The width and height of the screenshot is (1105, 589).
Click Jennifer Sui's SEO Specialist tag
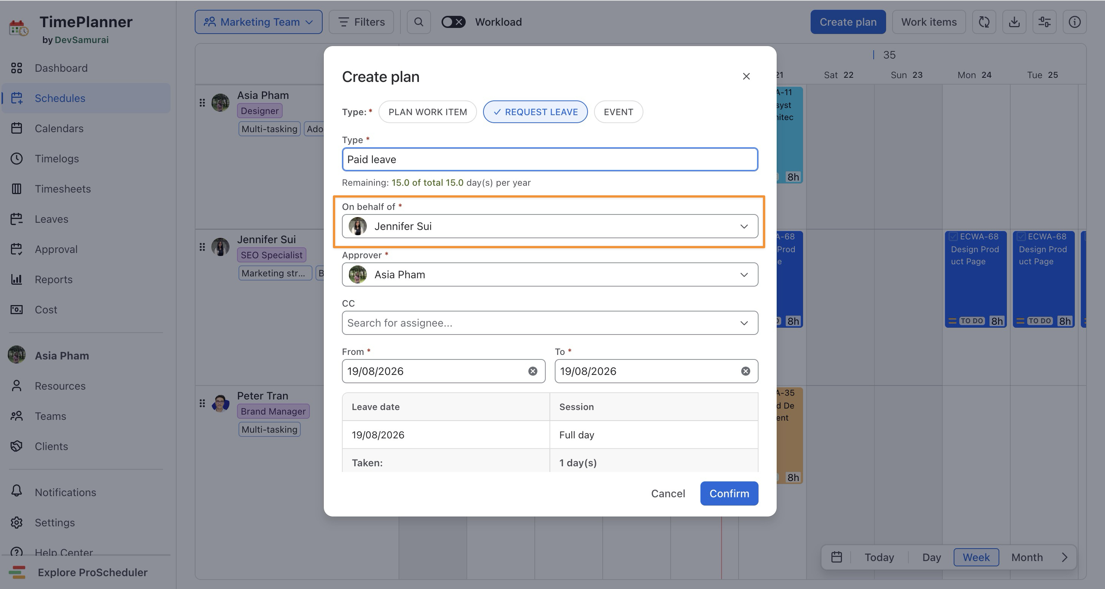[x=271, y=255]
